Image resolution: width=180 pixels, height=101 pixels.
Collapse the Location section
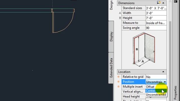point(163,72)
